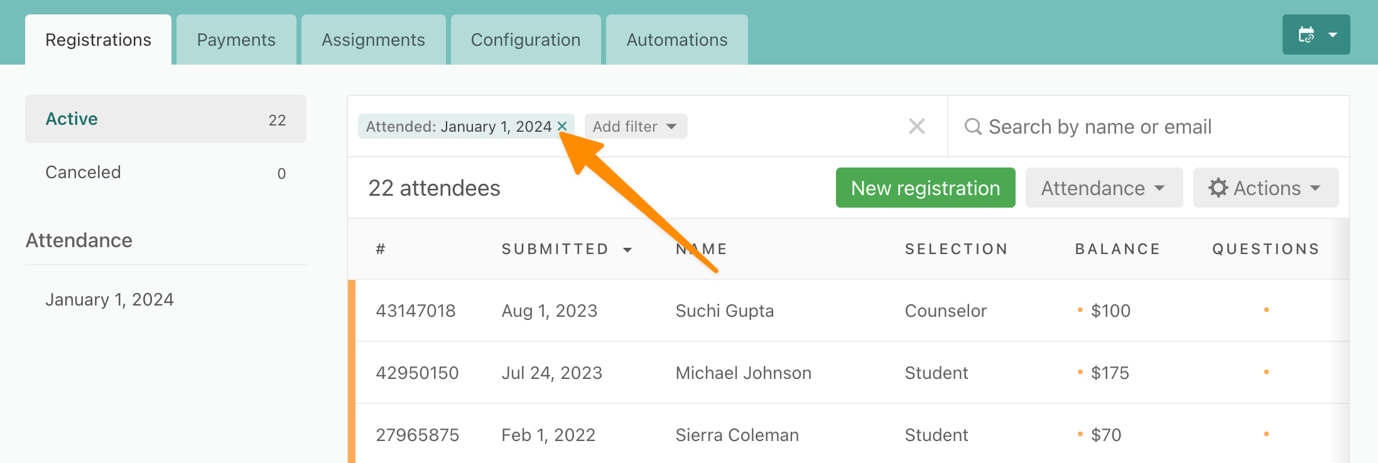The height and width of the screenshot is (463, 1378).
Task: Open the Configuration tab
Action: pos(526,40)
